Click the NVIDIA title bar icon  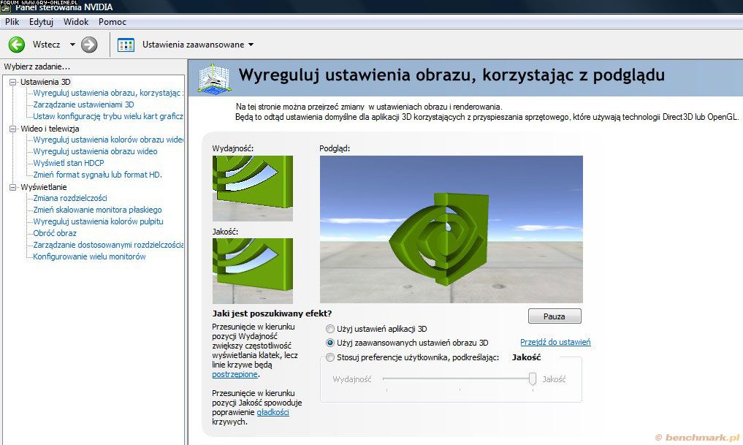6,9
